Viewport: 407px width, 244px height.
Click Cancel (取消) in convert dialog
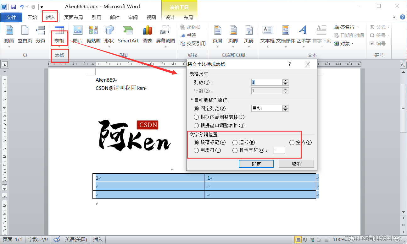(x=296, y=164)
